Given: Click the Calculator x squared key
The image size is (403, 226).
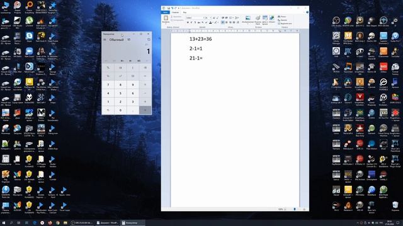Looking at the screenshot, I should (x=120, y=76).
